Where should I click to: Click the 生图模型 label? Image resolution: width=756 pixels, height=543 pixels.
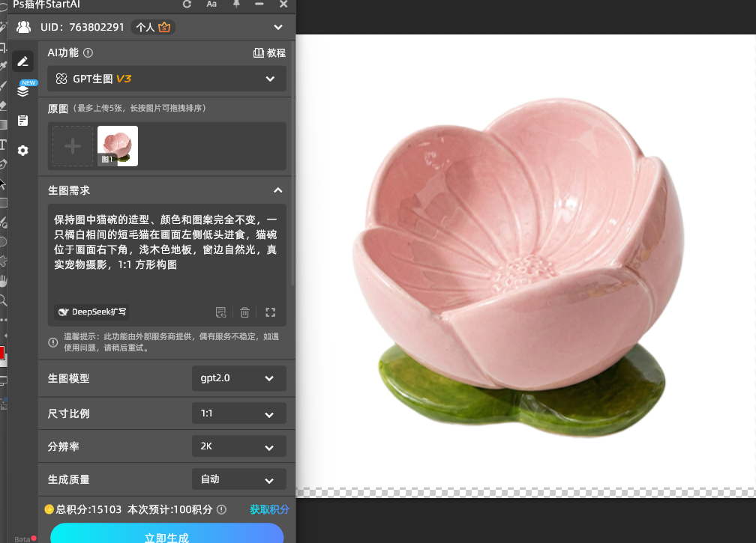point(68,378)
